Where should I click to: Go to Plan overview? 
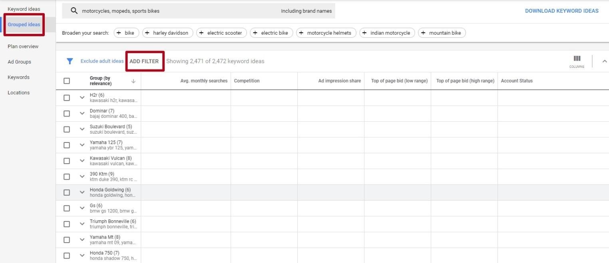coord(23,46)
